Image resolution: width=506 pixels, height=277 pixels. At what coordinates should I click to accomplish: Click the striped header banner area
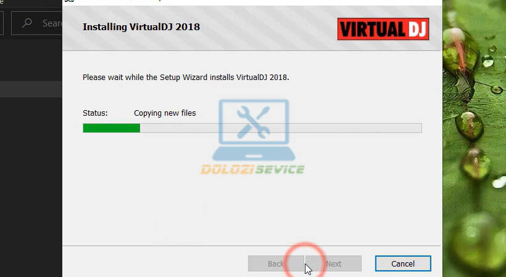pos(252,28)
